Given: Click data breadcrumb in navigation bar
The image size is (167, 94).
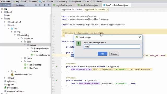Looking at the screenshot, I should [x=87, y=1].
